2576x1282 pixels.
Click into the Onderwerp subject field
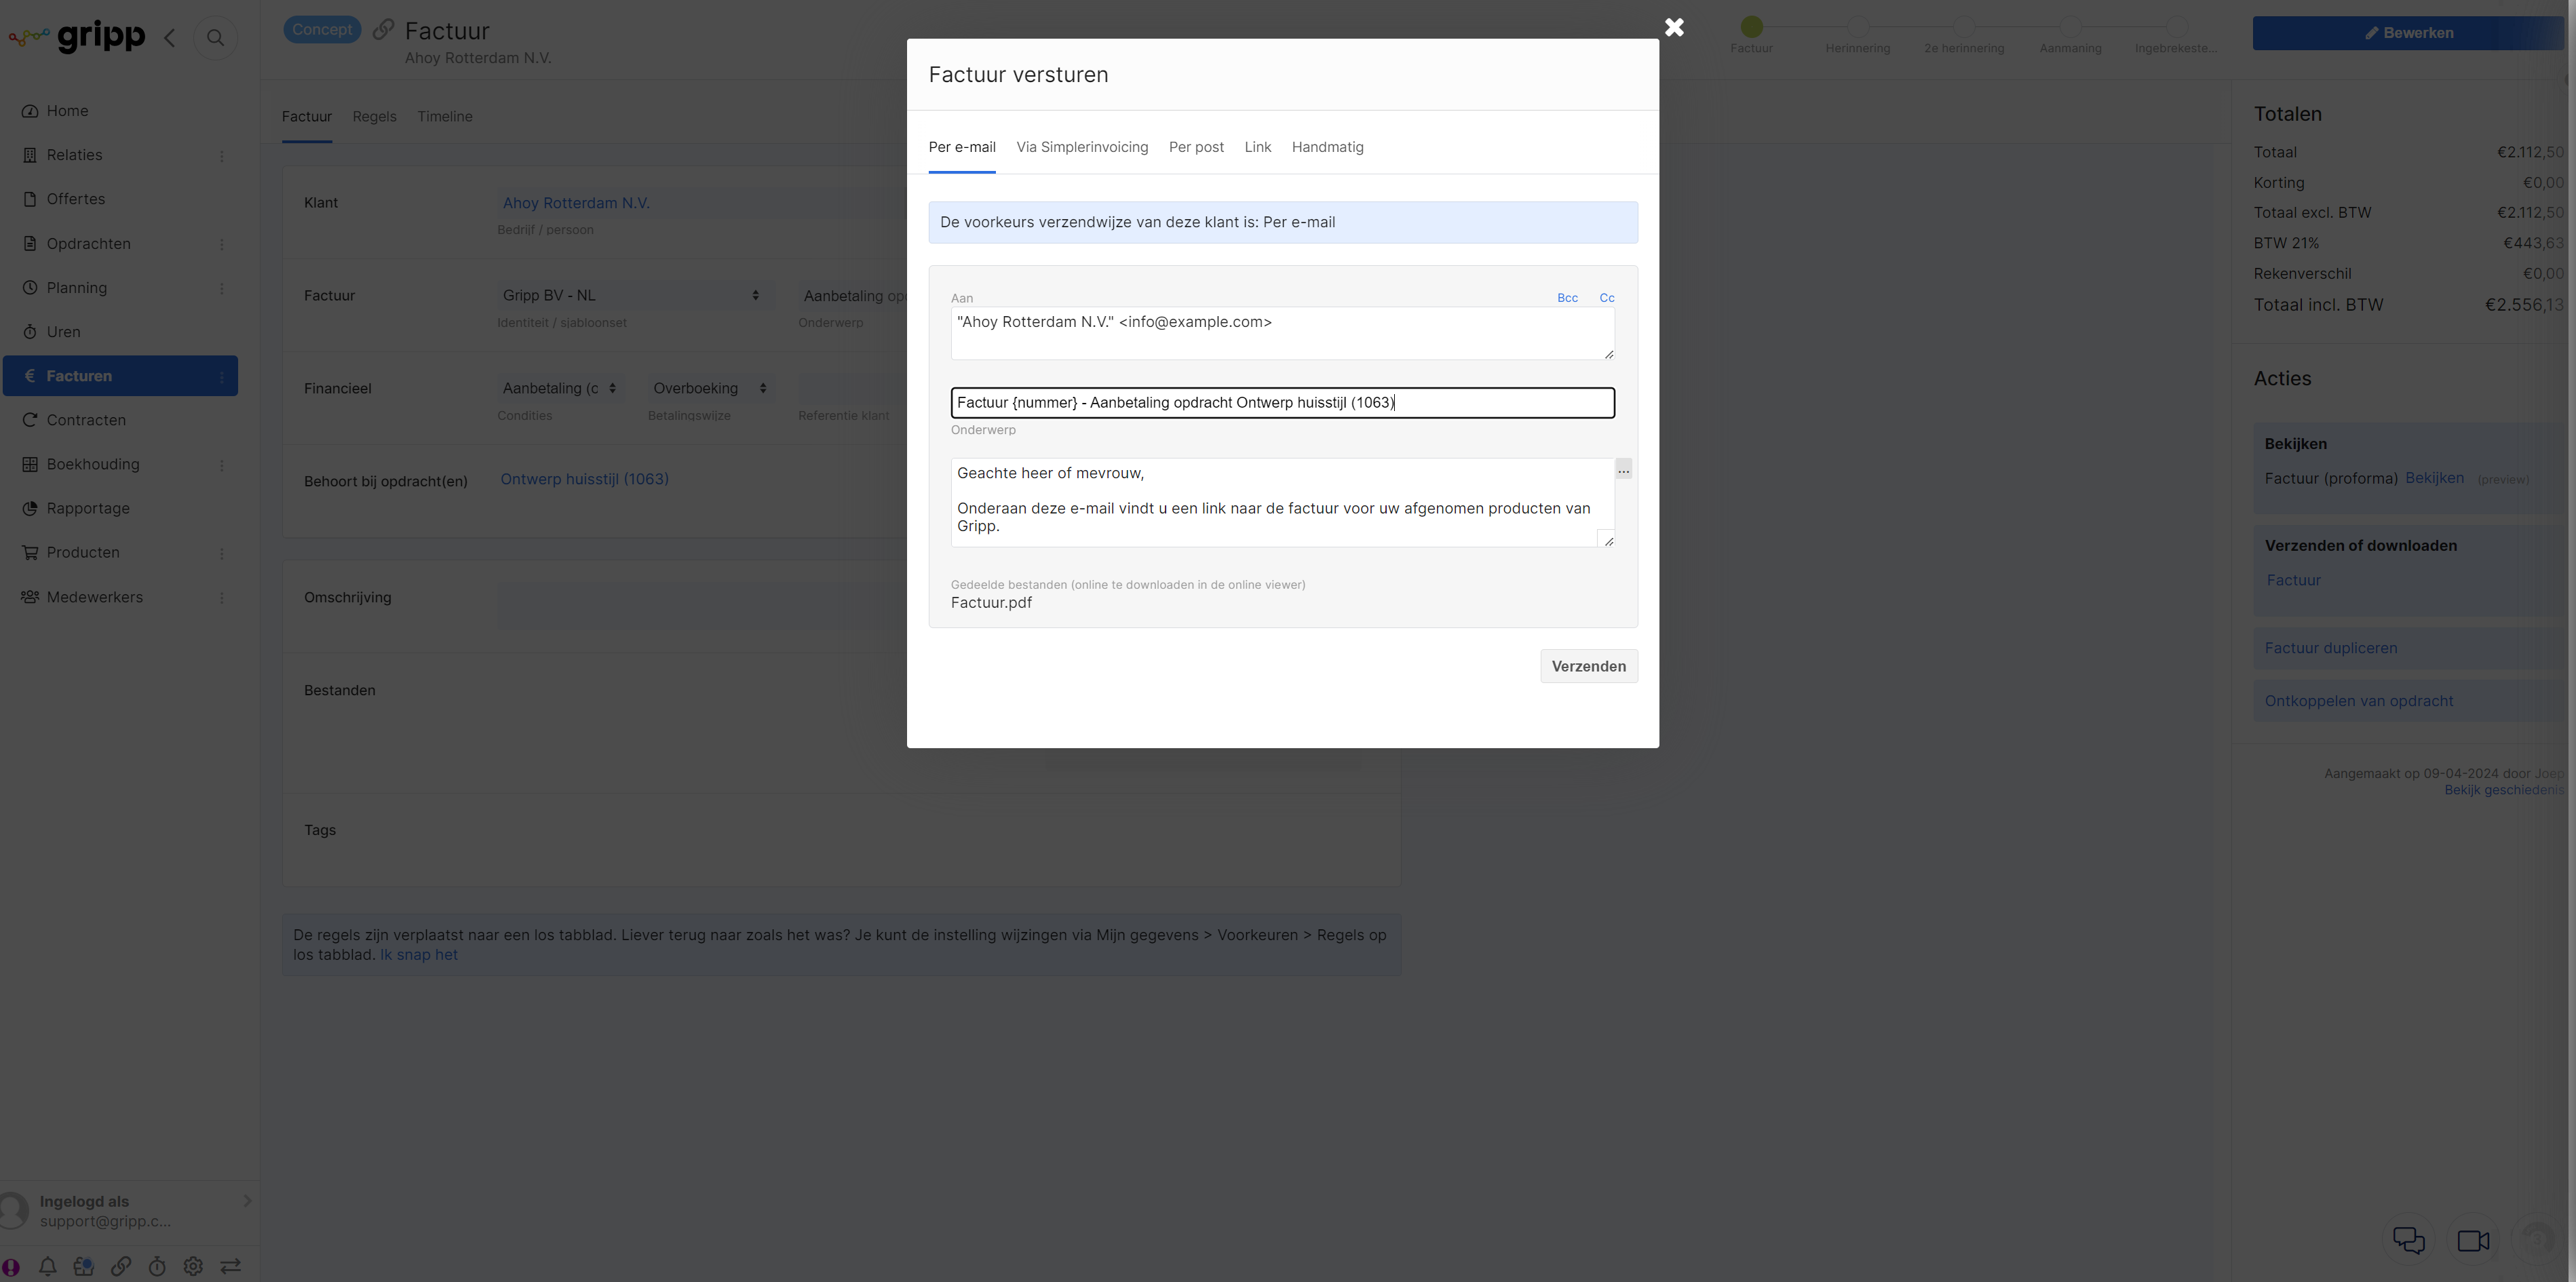point(1282,403)
